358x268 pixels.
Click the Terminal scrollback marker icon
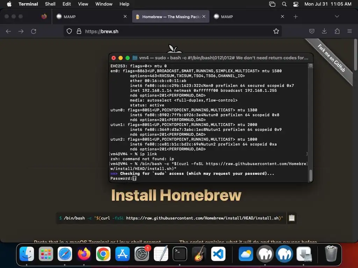[x=311, y=65]
